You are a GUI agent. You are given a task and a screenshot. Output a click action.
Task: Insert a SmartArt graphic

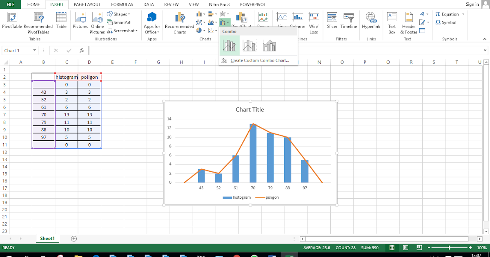119,22
